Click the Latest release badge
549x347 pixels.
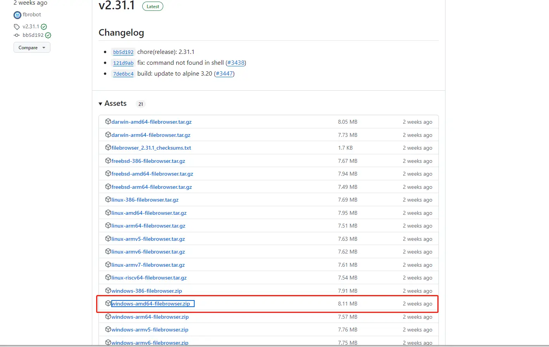[x=152, y=6]
